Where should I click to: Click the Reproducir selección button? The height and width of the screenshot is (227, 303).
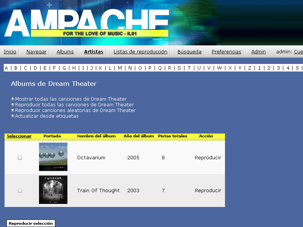pyautogui.click(x=31, y=223)
